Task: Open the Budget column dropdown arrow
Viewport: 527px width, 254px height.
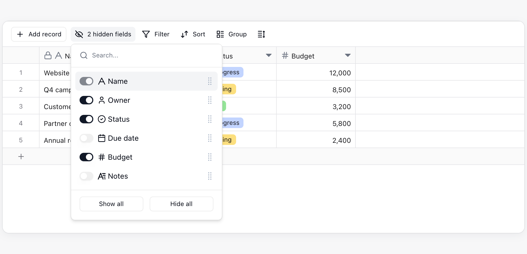Action: click(348, 55)
